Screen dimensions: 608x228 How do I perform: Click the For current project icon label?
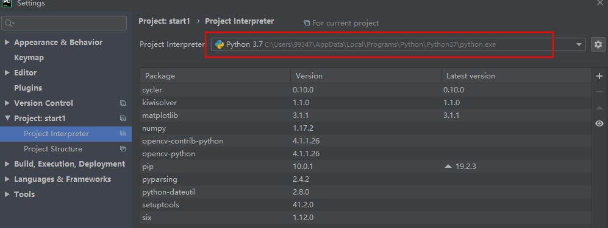tap(341, 23)
